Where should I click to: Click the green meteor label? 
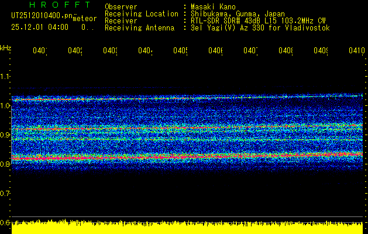pos(84,18)
